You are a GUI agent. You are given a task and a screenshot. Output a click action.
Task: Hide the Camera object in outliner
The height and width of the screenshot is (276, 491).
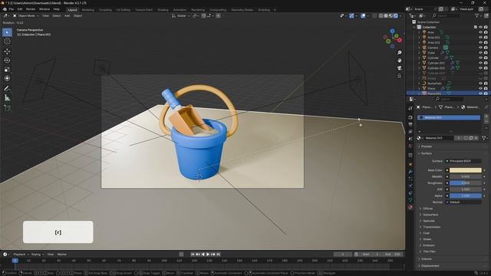480,48
